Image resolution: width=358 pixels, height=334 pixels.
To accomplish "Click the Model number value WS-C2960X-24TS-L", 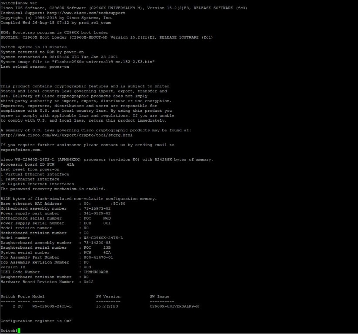I will point(103,238).
